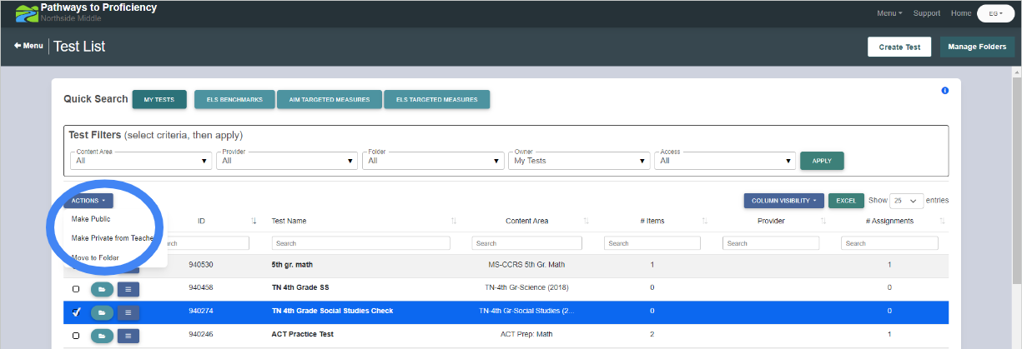Open the Folder filter dropdown
Viewport: 1022px width, 349px height.
pos(434,160)
